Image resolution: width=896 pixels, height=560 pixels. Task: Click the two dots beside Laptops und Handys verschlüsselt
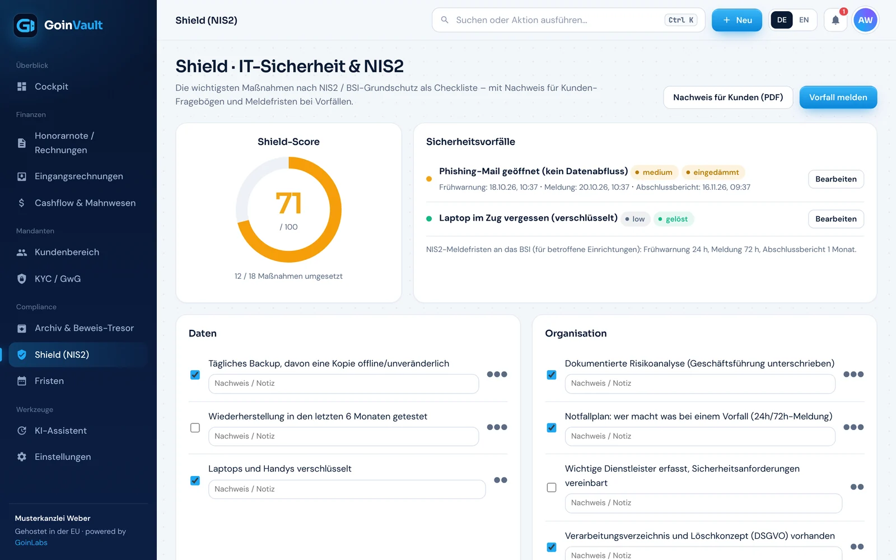pos(501,480)
